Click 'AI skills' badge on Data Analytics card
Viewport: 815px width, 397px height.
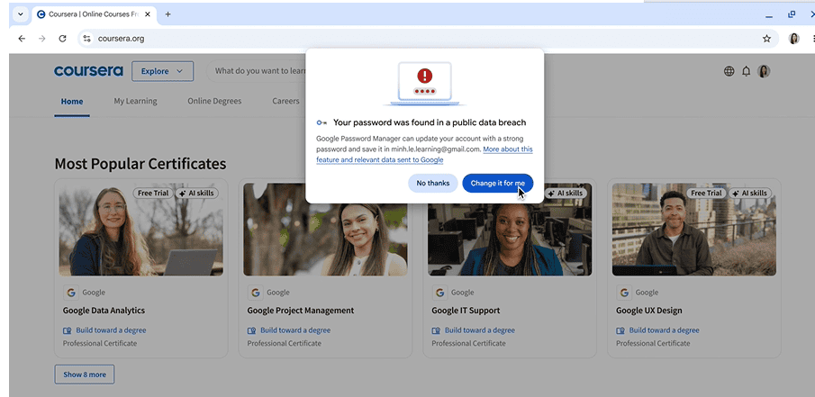tap(197, 193)
